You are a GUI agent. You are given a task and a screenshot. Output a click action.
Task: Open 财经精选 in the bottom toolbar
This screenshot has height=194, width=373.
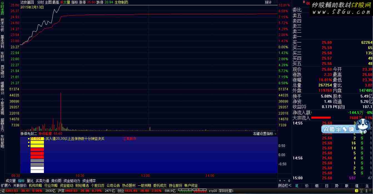[x=82, y=185]
